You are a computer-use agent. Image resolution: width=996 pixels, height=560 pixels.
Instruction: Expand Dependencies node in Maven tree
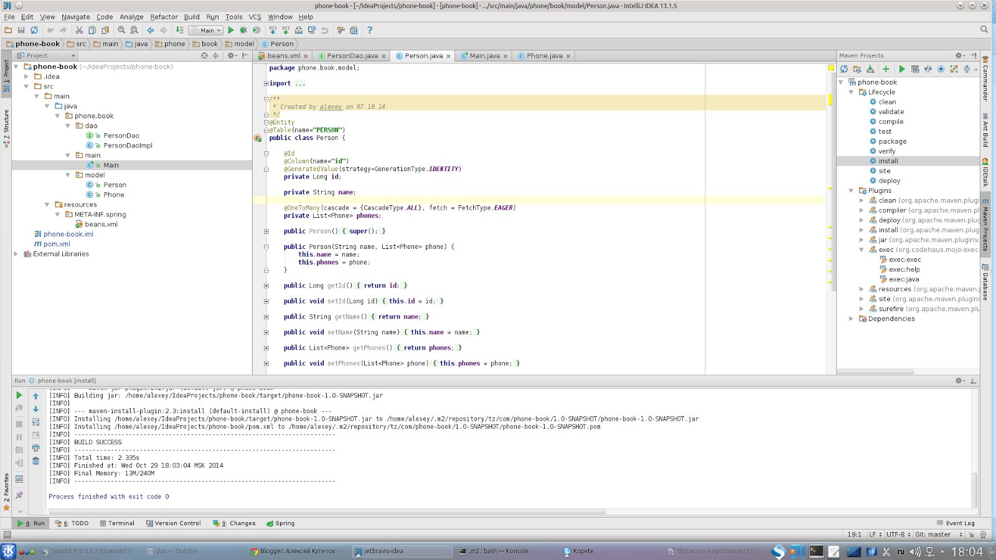coord(851,319)
